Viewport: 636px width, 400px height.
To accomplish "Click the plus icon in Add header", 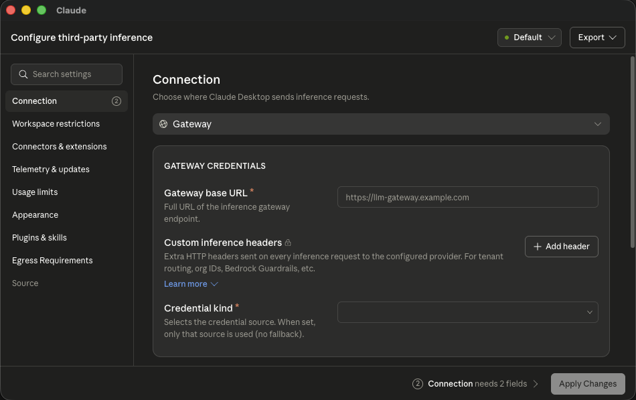I will (538, 247).
